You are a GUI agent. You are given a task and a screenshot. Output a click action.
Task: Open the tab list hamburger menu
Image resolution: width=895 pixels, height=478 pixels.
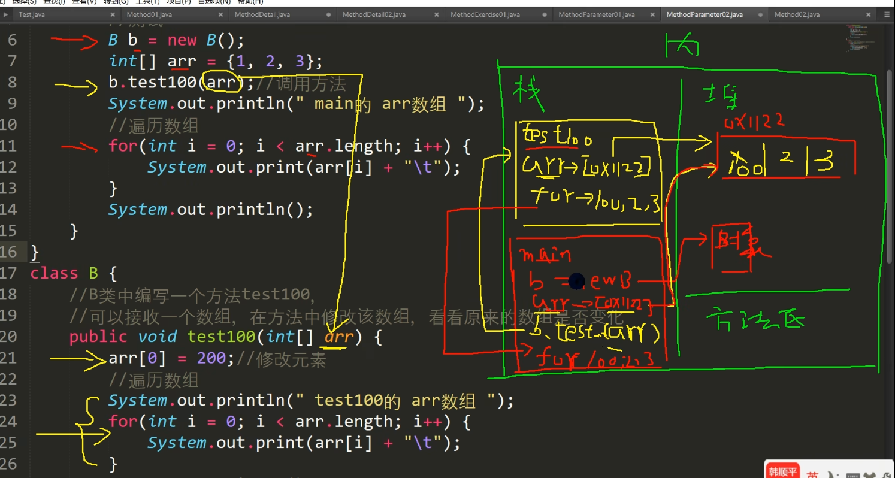tap(887, 14)
